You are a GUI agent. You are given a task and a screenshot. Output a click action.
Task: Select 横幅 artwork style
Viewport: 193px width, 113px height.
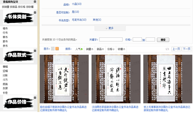point(5,67)
